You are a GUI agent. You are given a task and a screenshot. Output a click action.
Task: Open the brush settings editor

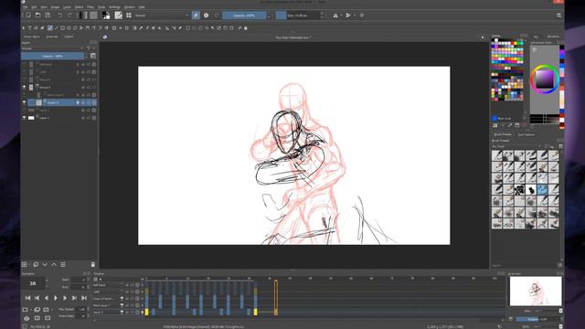(118, 16)
